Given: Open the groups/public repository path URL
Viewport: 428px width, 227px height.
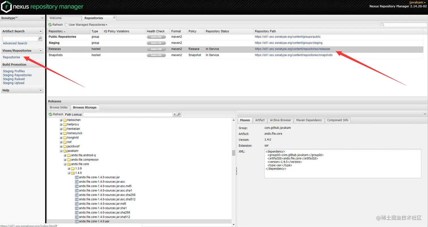Looking at the screenshot, I should coord(288,37).
